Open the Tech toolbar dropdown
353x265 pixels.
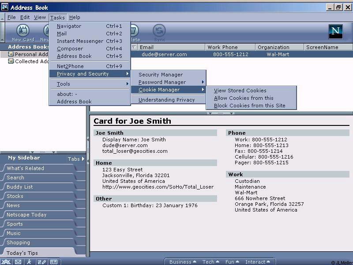coord(210,262)
